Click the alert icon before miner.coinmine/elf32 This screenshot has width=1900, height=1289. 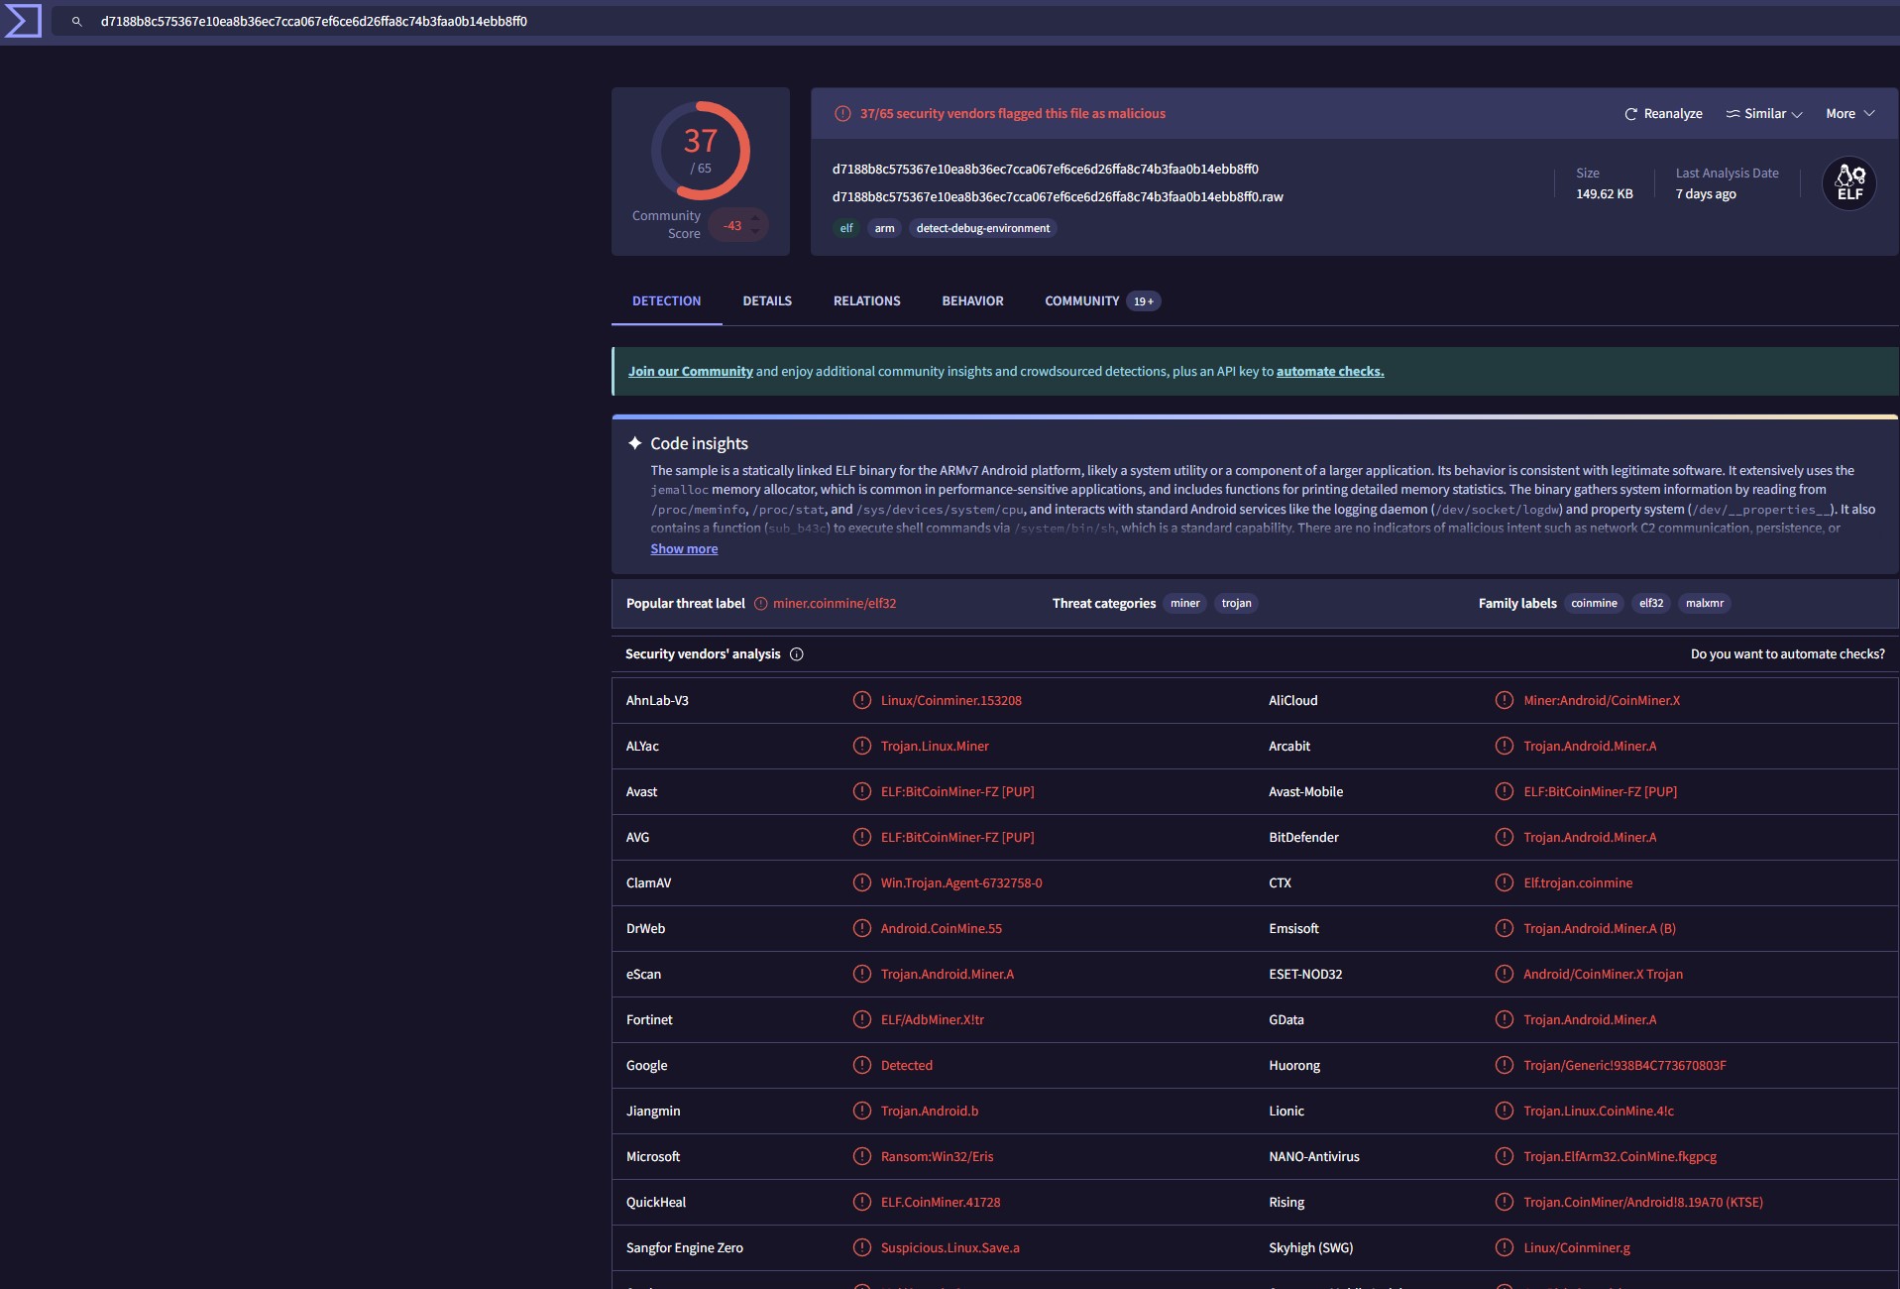pos(761,604)
